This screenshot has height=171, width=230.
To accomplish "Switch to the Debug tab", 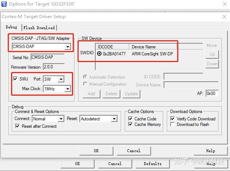I will [x=11, y=27].
